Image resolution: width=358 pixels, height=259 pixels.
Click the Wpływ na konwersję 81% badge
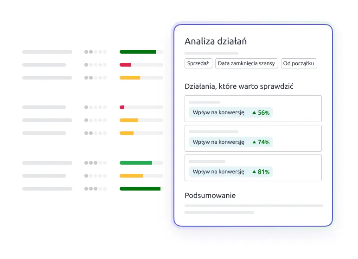coord(231,172)
